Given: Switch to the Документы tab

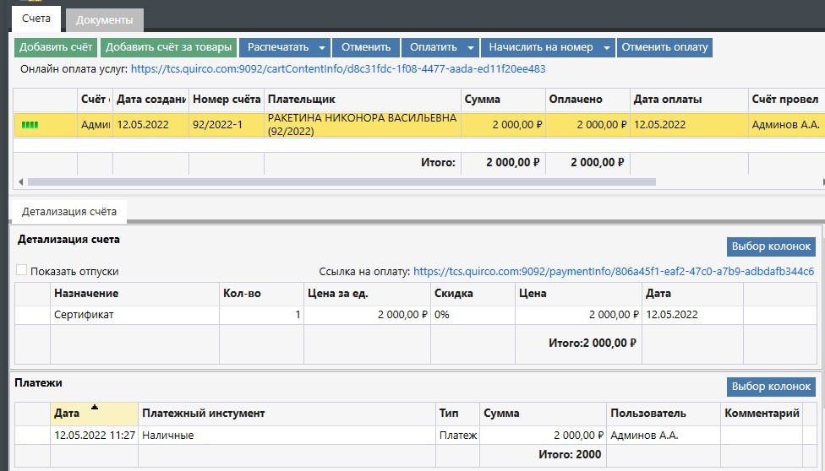Looking at the screenshot, I should click(105, 19).
